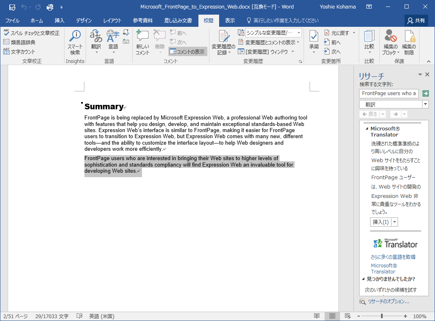Click the Research search text field
This screenshot has height=321, width=435.
click(x=389, y=93)
